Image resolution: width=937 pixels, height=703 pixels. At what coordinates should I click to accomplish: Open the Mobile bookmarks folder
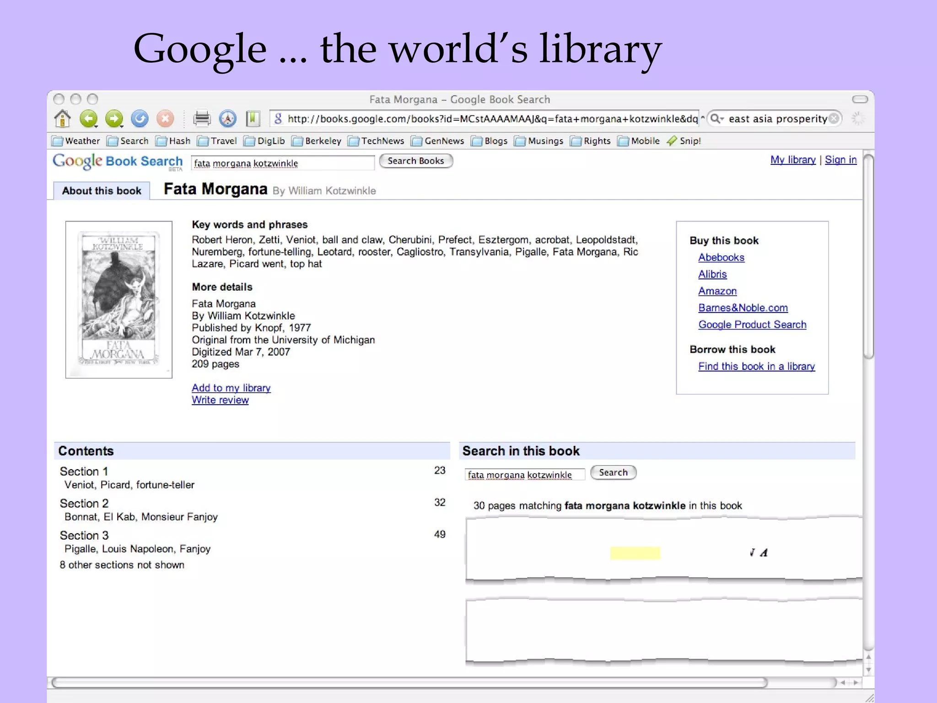click(x=639, y=141)
